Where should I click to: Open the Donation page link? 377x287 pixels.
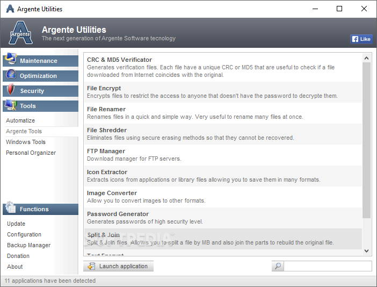18,256
